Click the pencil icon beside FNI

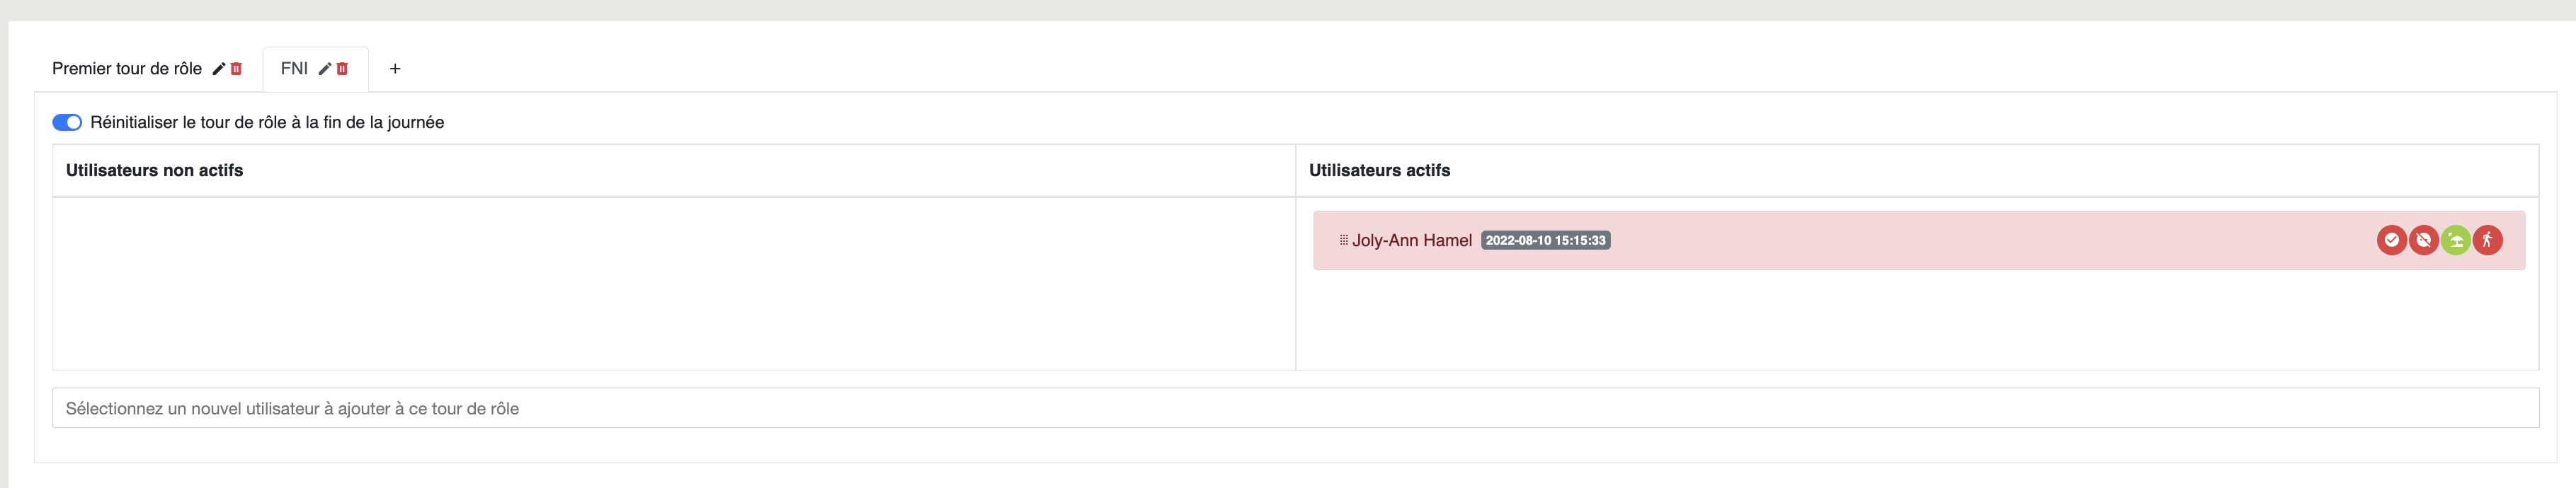pyautogui.click(x=324, y=69)
